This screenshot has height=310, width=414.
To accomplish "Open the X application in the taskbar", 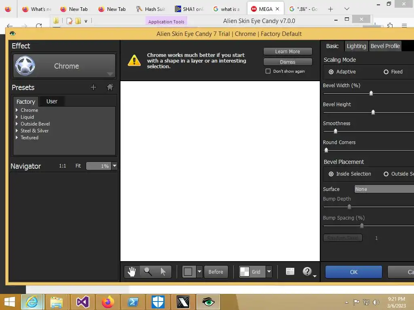I will click(x=183, y=302).
